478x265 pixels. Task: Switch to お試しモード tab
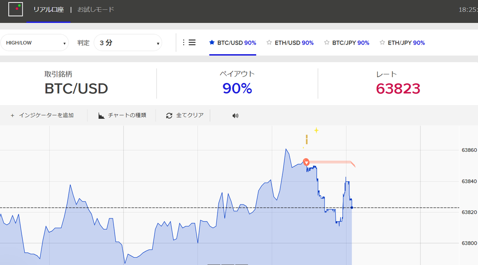click(96, 10)
